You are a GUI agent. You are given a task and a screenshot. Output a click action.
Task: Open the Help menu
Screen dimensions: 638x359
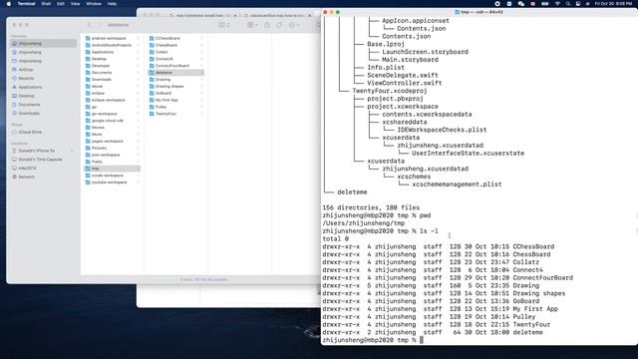tap(112, 4)
